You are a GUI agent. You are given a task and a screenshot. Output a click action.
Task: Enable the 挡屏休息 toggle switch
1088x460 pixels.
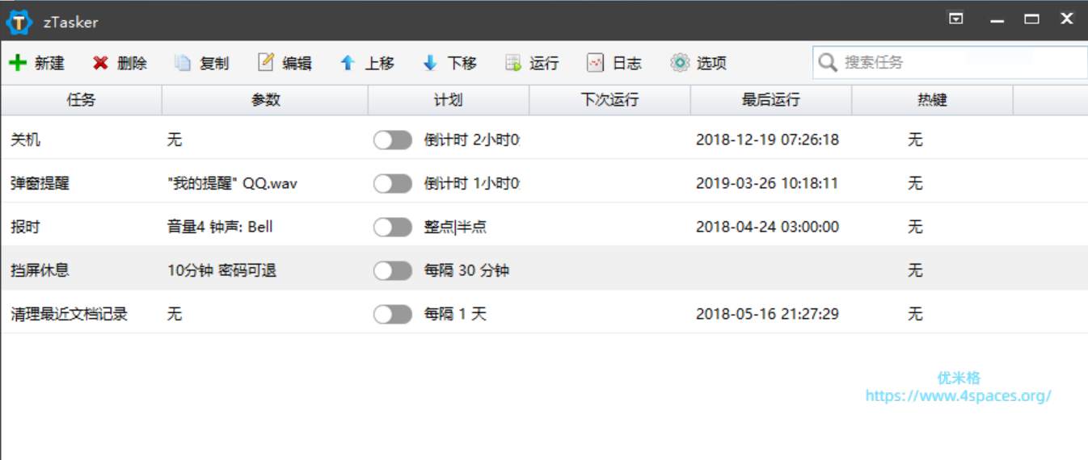(393, 271)
